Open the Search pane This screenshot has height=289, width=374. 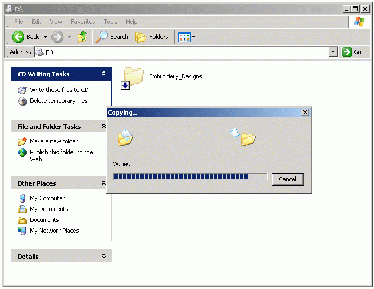coord(112,37)
